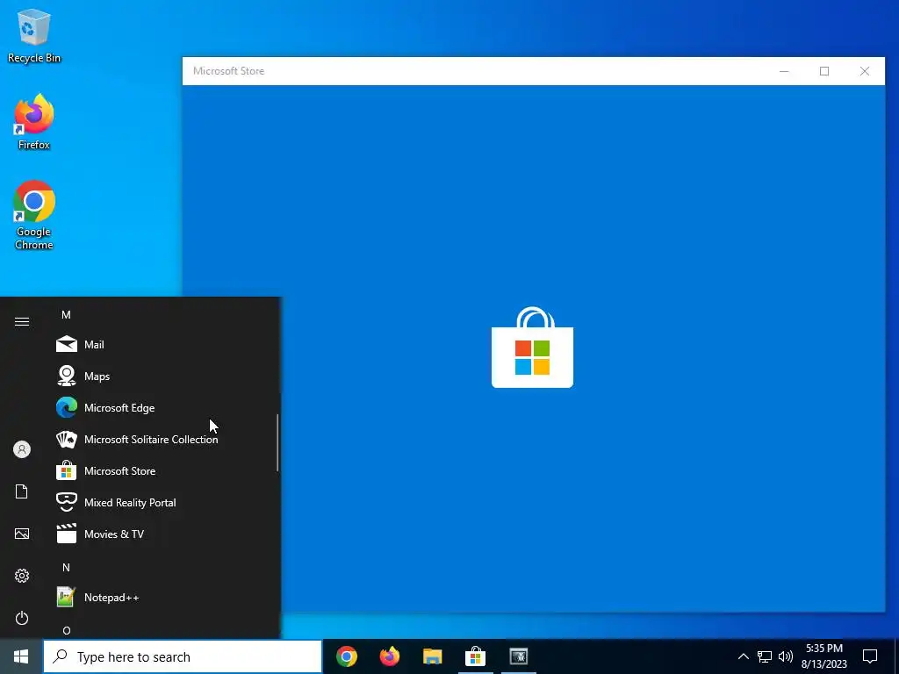Show hidden system tray icons

click(x=743, y=656)
